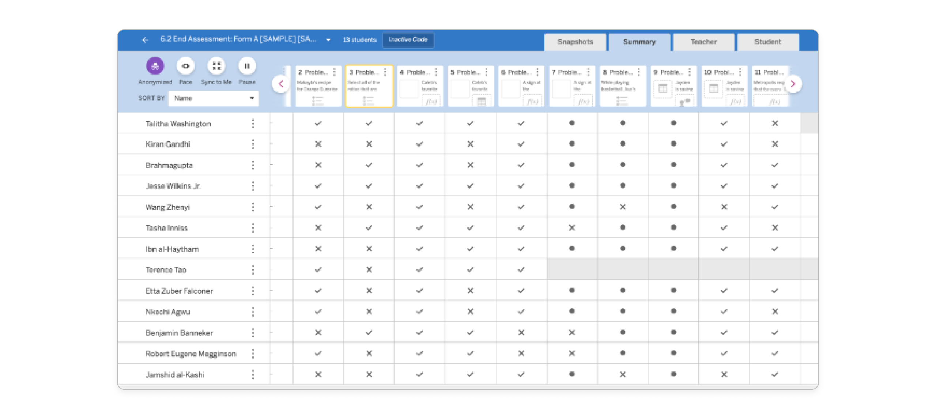Screen dimensions: 936x419
Task: Open the row menu for Tasha Inniss
Action: (x=253, y=227)
